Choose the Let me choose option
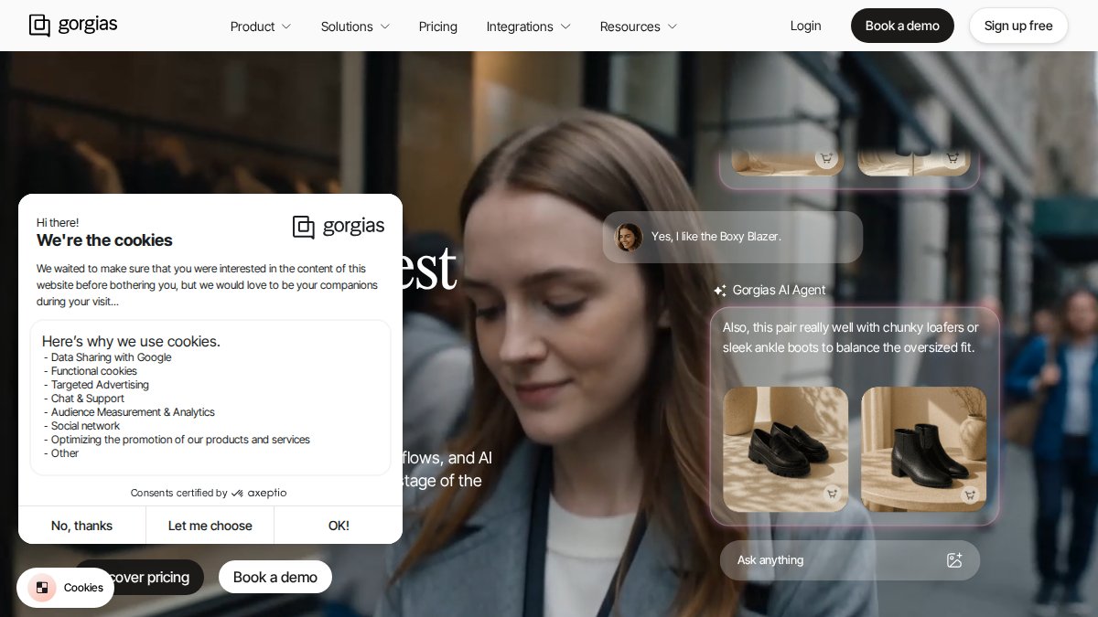1098x617 pixels. (x=210, y=526)
